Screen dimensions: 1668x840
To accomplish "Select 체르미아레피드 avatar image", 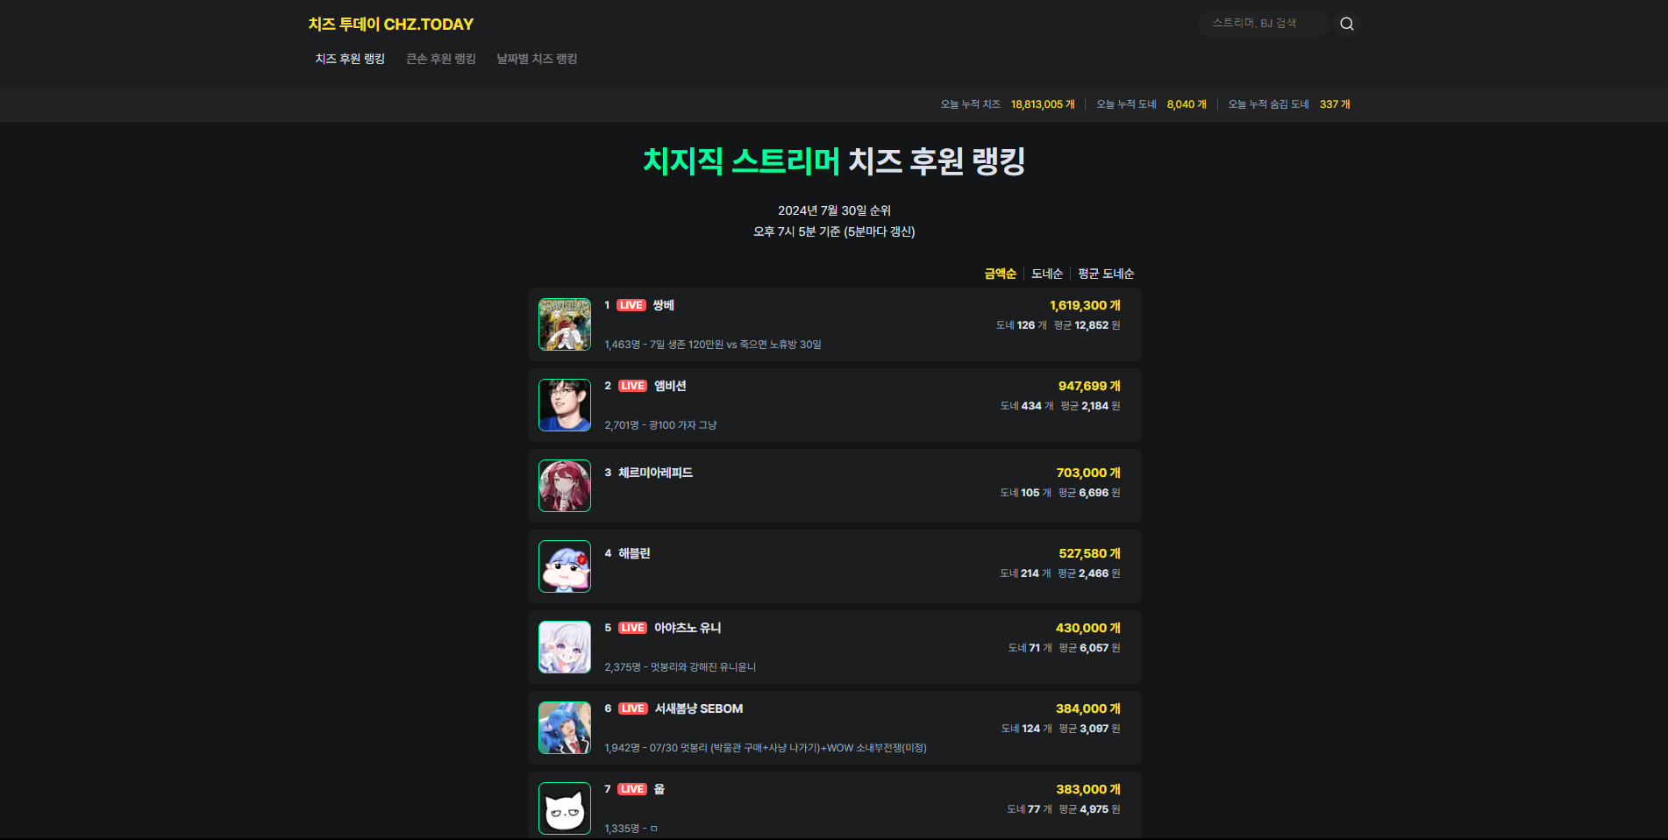I will point(565,486).
